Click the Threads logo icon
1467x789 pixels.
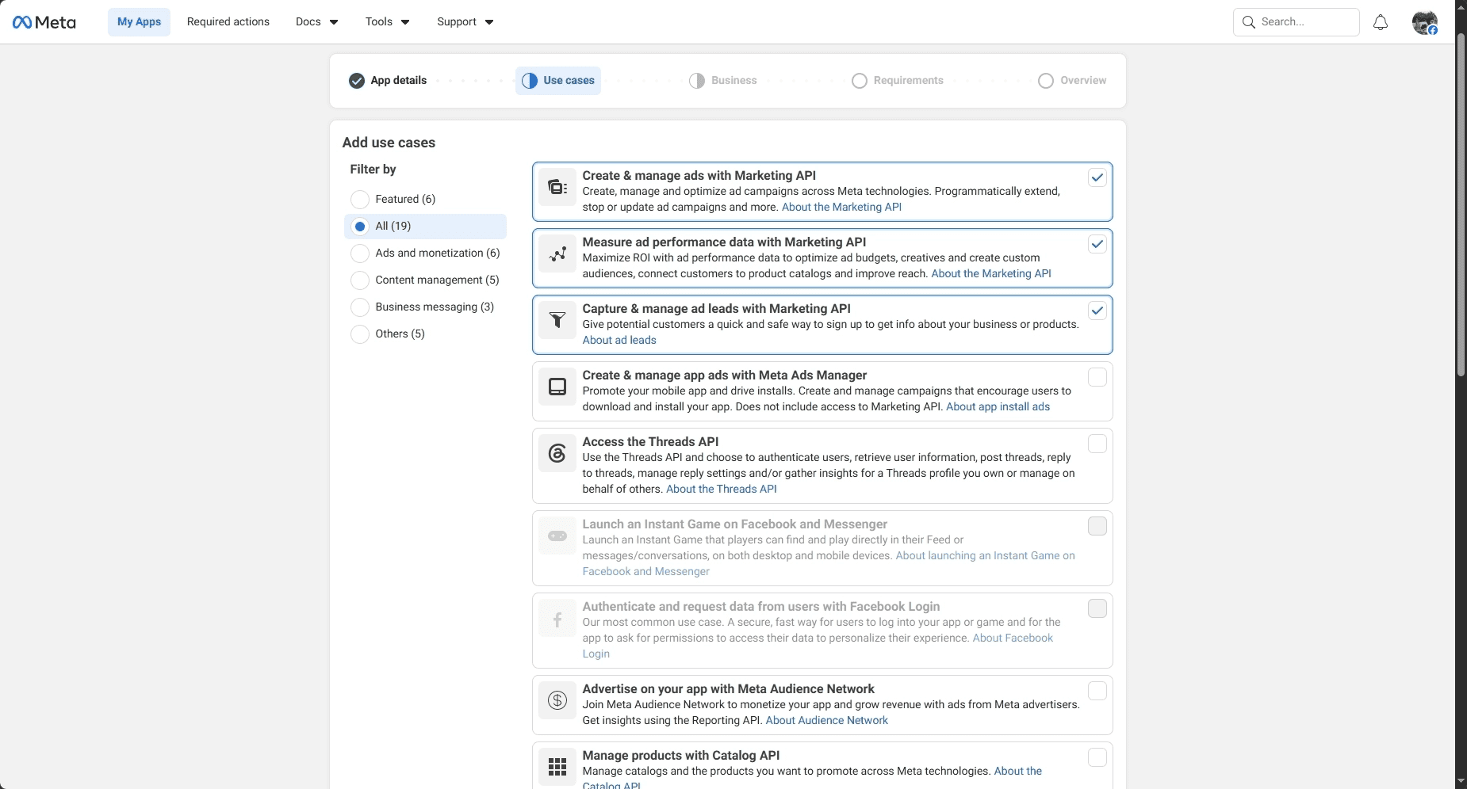pyautogui.click(x=557, y=453)
